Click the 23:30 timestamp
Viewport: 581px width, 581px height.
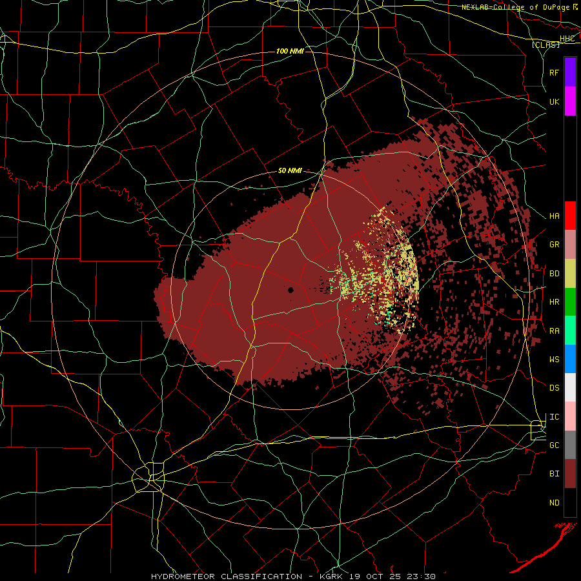point(420,576)
